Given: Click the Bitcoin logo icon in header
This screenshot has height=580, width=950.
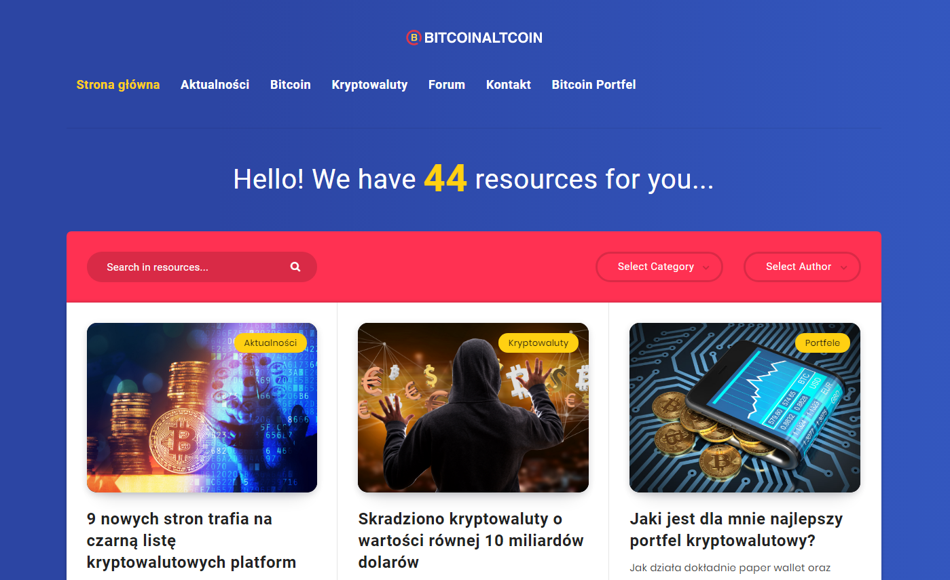Looking at the screenshot, I should click(x=414, y=38).
